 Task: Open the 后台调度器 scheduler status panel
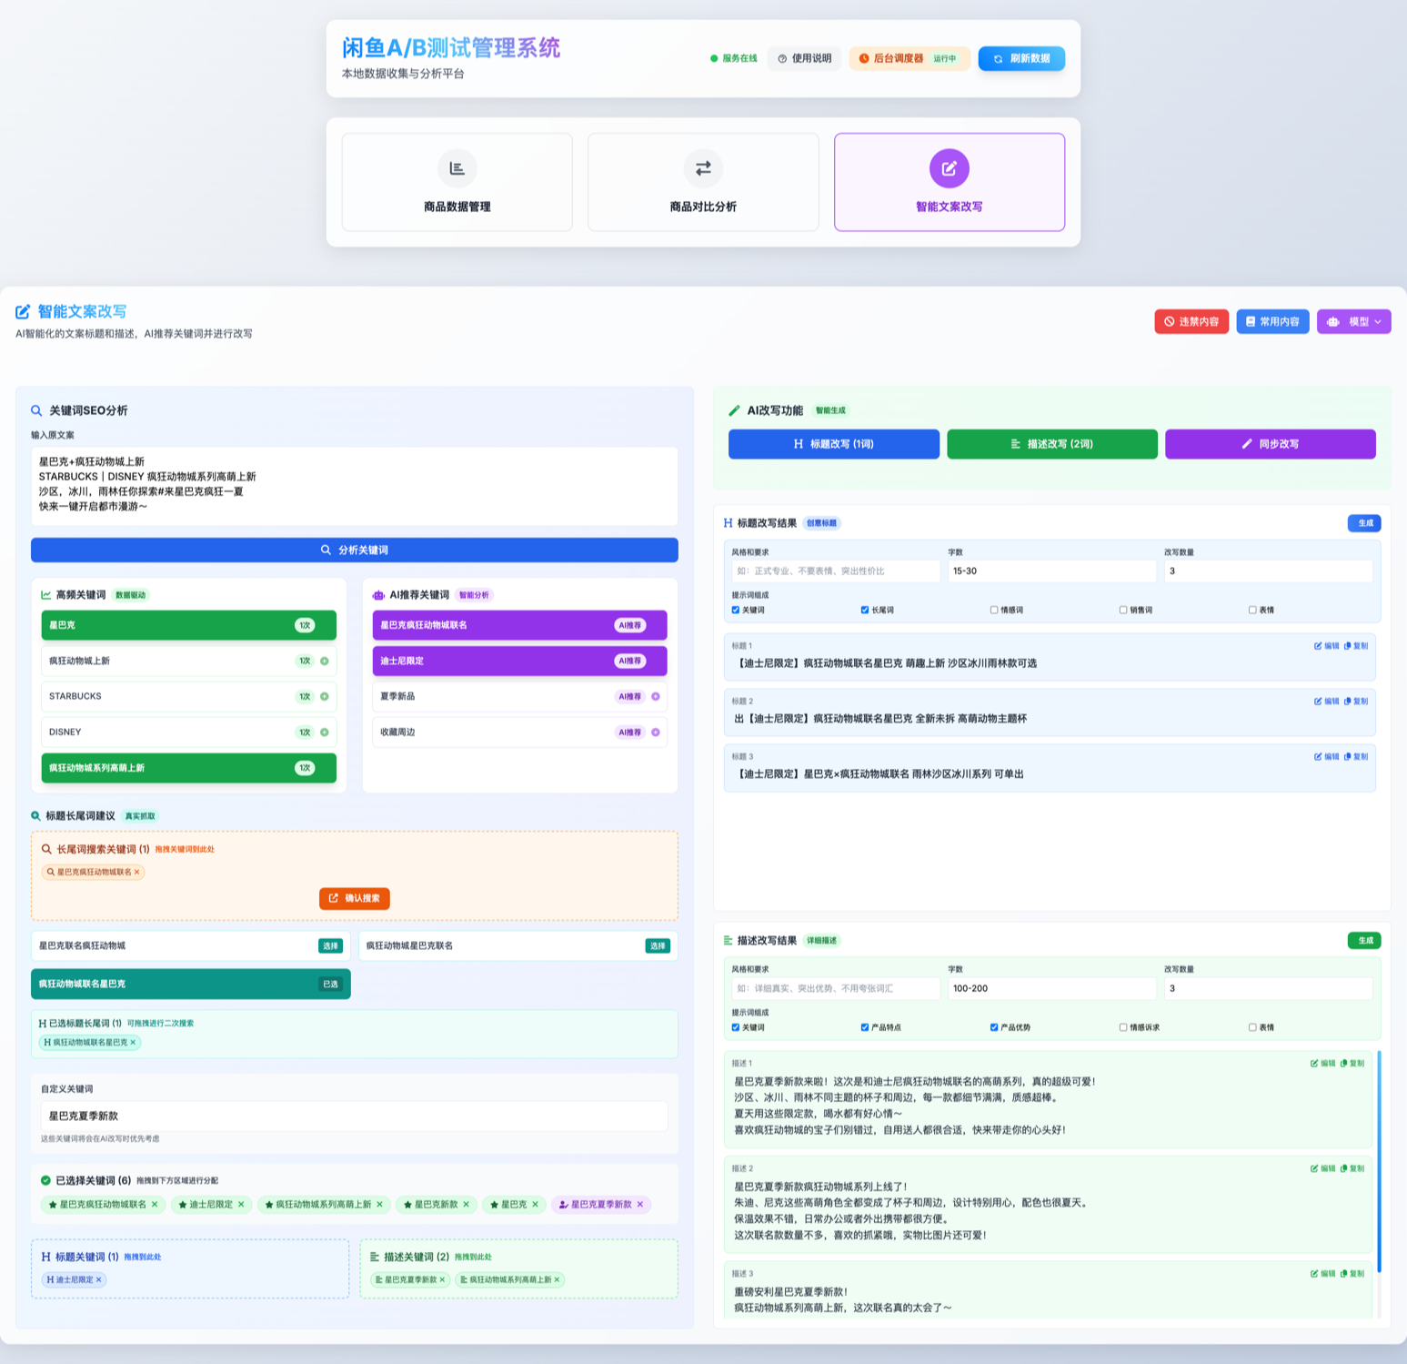pos(909,59)
